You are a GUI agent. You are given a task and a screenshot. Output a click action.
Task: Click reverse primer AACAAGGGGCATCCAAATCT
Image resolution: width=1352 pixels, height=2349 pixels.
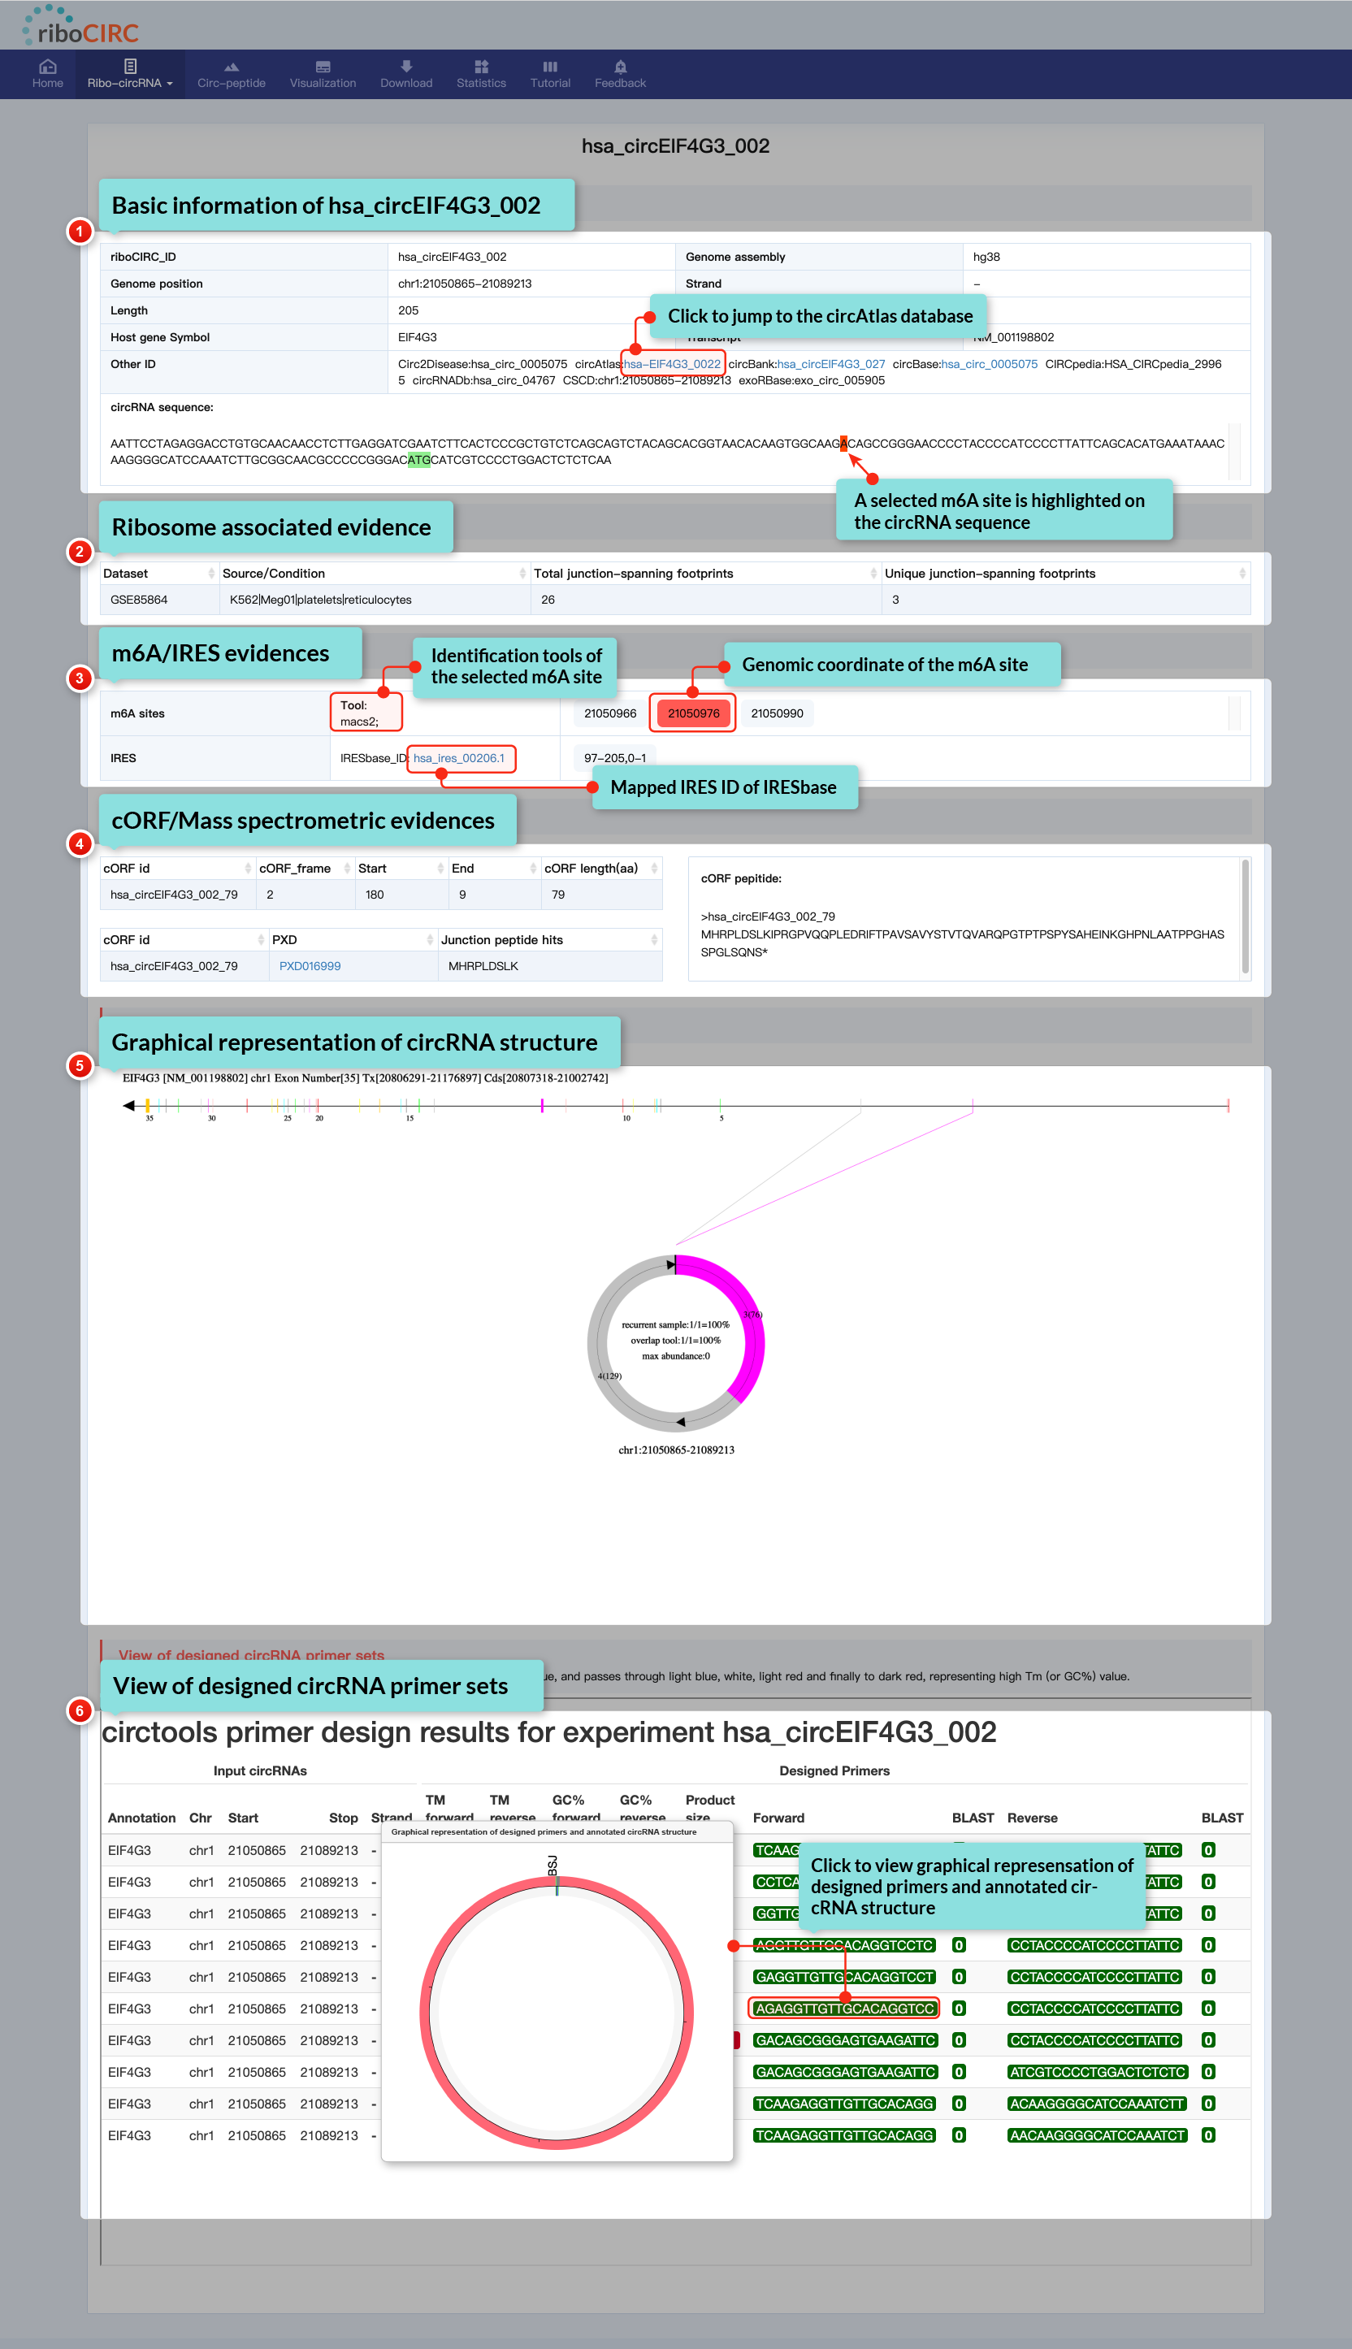[x=1097, y=2134]
